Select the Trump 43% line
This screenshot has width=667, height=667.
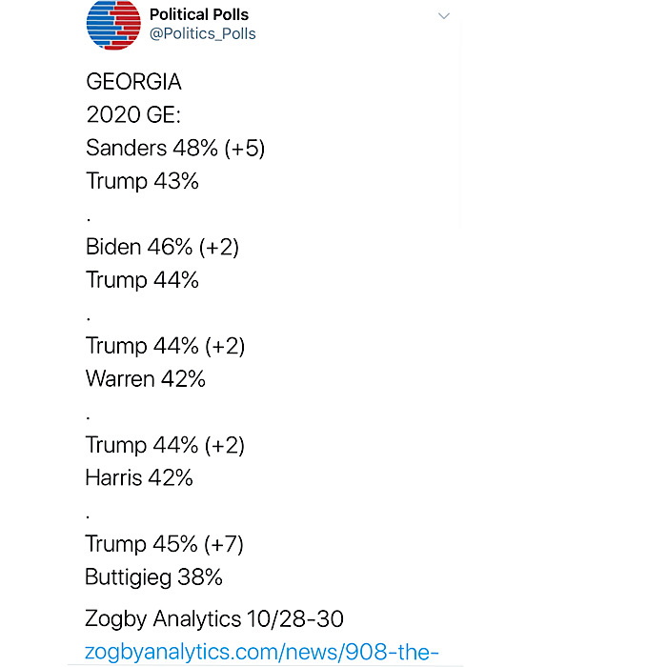[x=142, y=181]
